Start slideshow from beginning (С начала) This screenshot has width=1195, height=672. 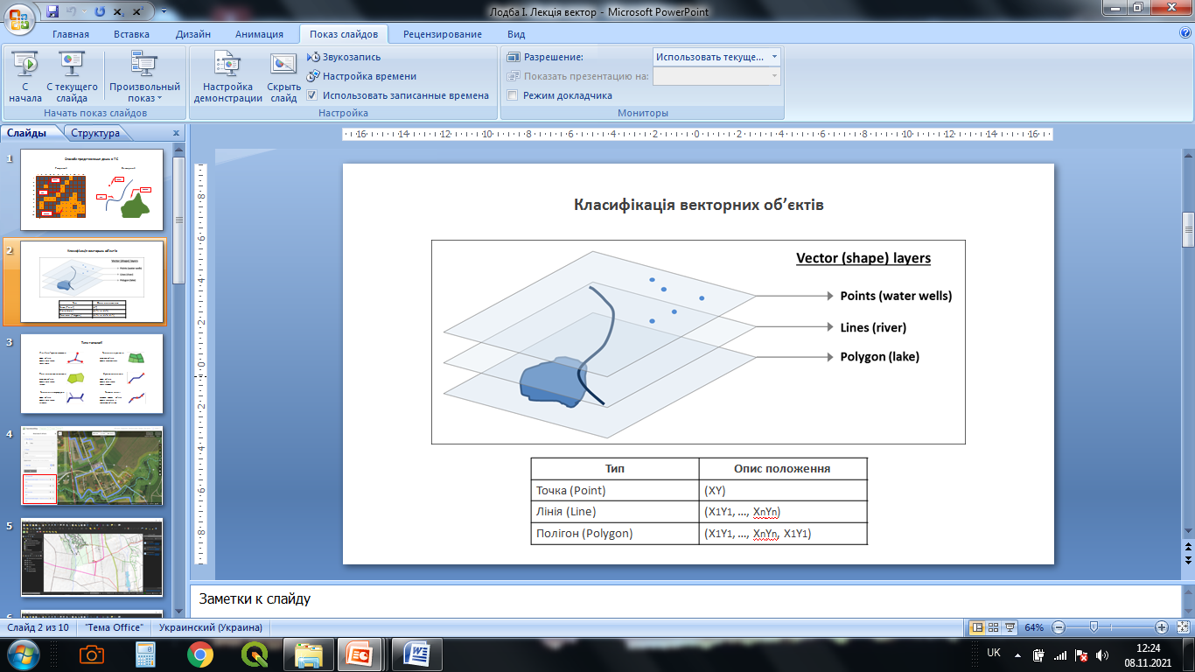[x=25, y=77]
